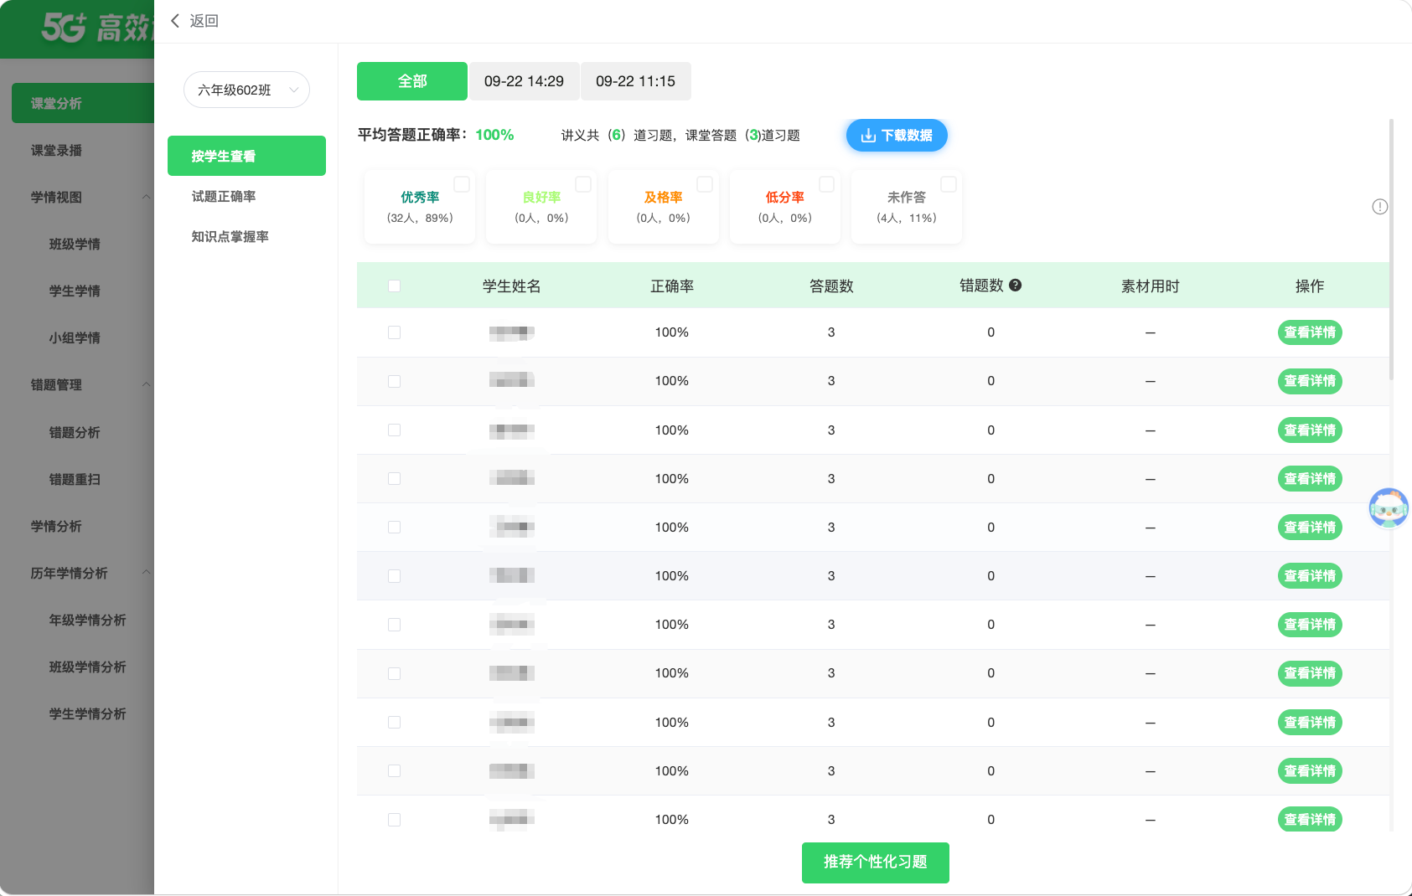Click the 下载数据 download button
The image size is (1412, 896).
click(897, 136)
